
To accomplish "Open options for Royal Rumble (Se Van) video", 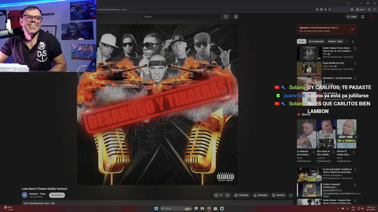I will (x=355, y=63).
